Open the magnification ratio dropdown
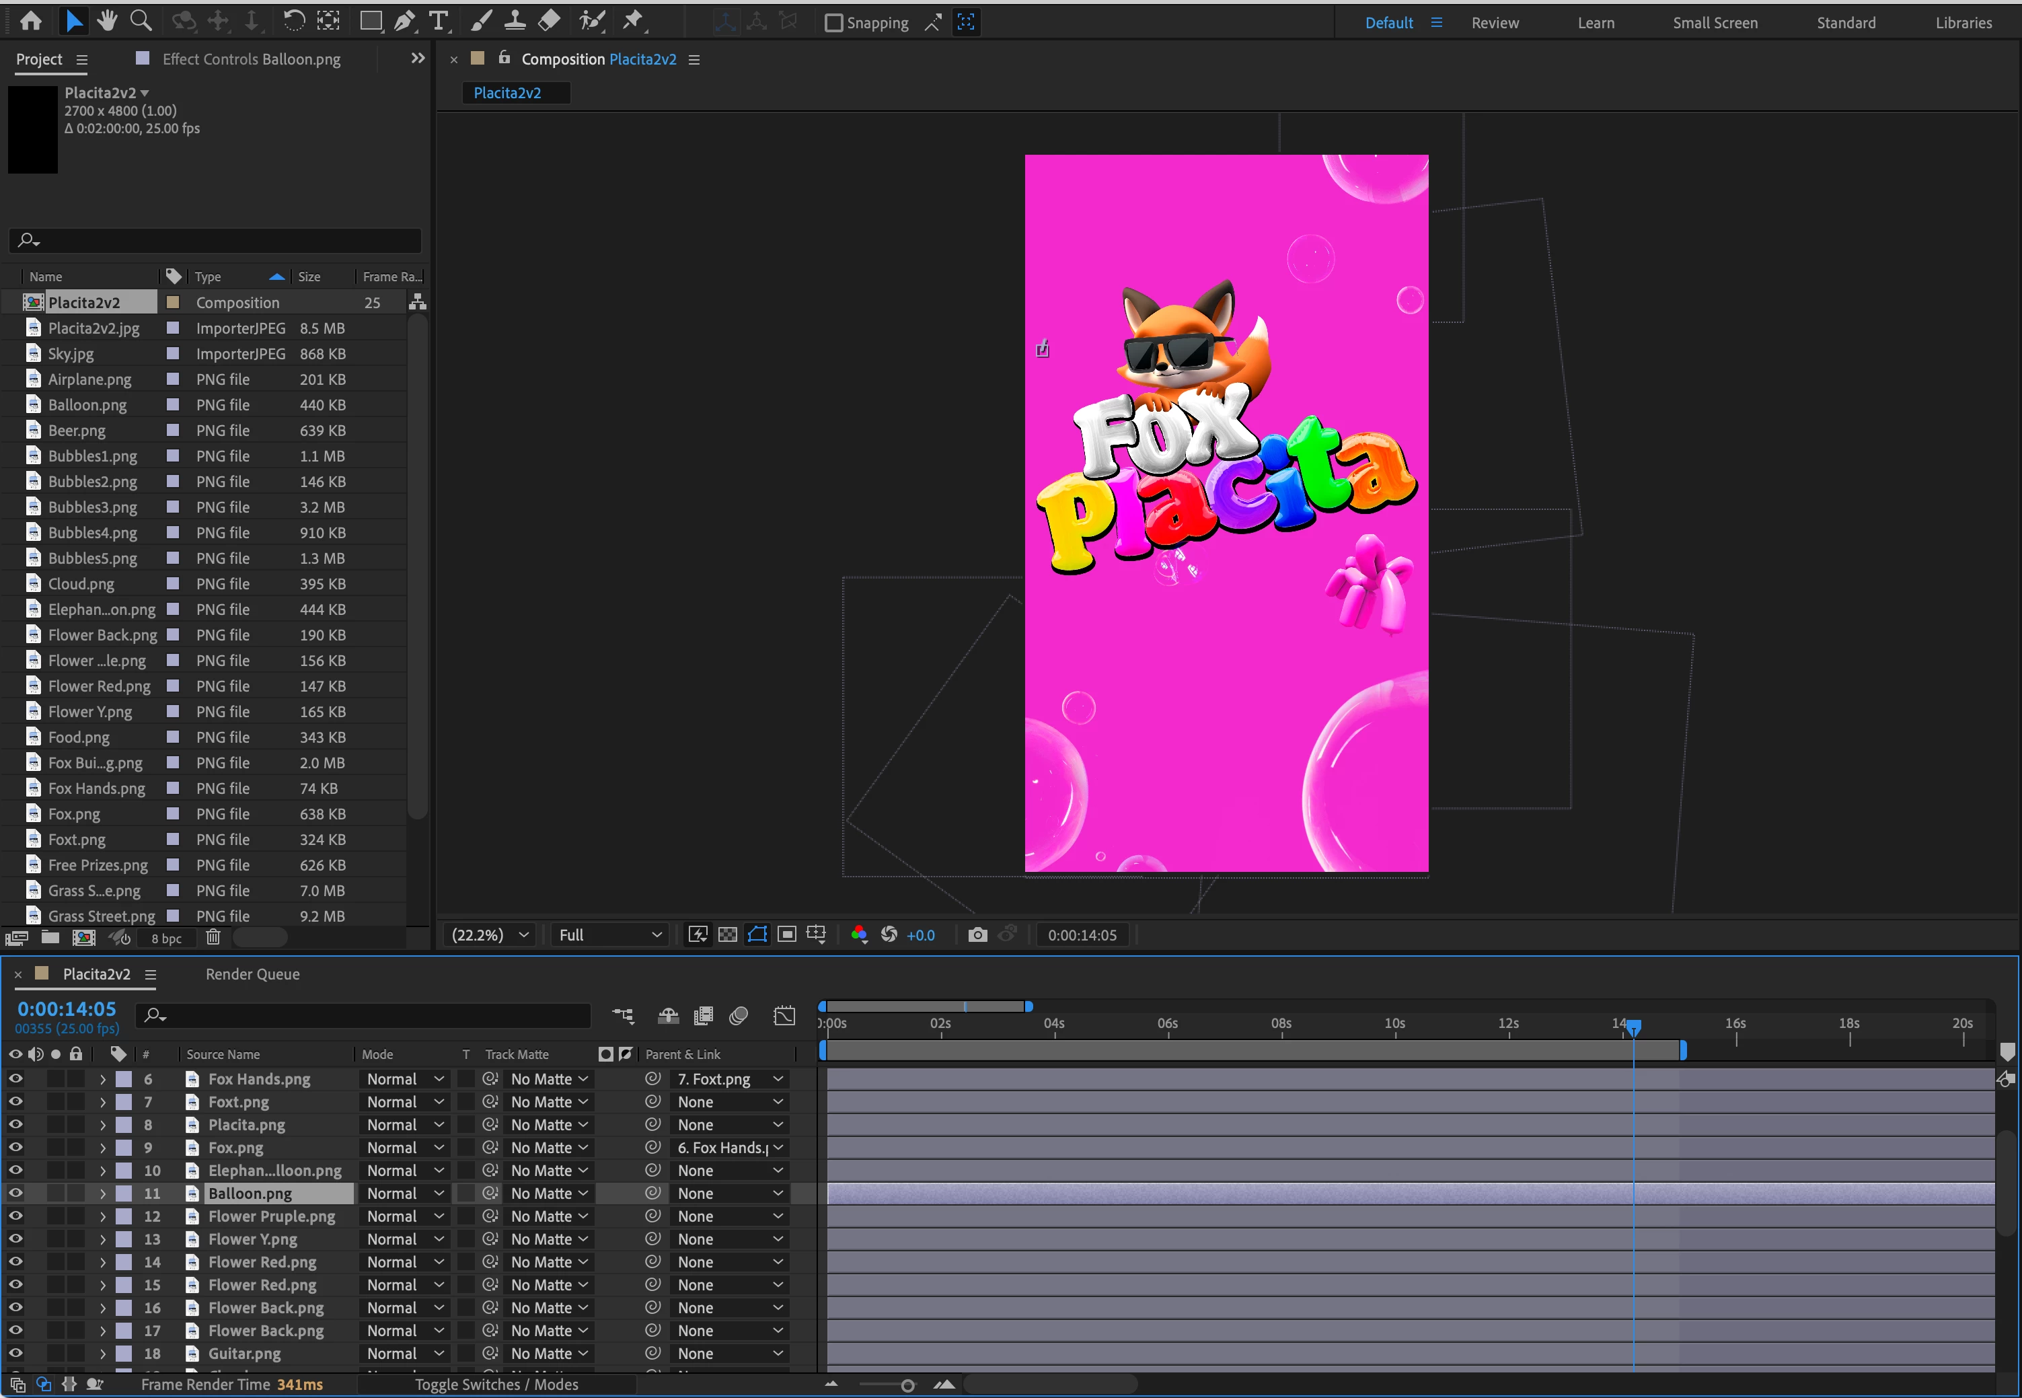Viewport: 2022px width, 1398px height. (490, 934)
